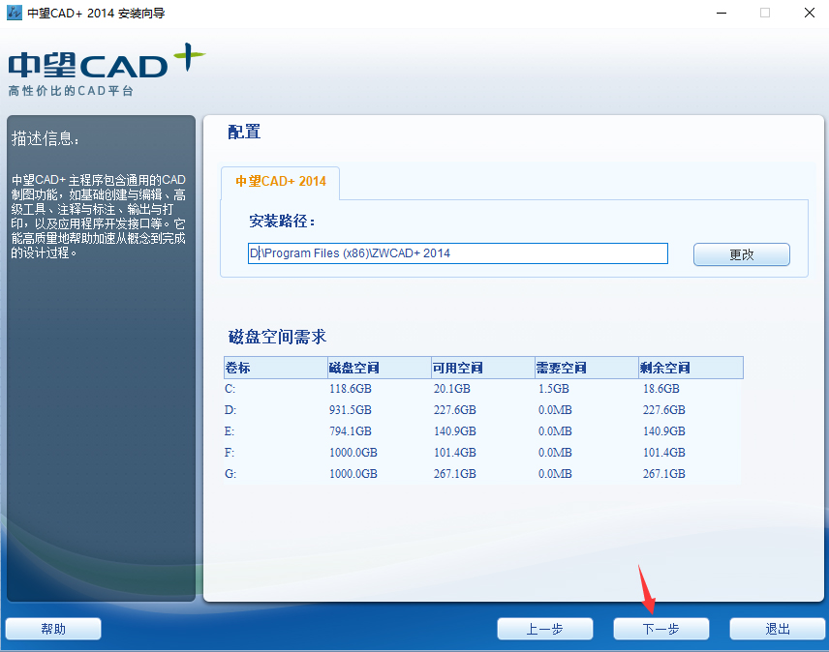Click the 可用空间 column header
This screenshot has height=652, width=829.
click(482, 368)
